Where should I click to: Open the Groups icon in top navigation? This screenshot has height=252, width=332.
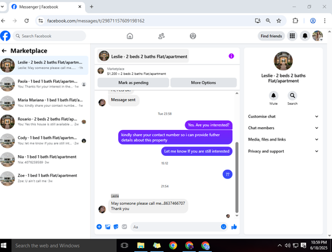tap(193, 36)
